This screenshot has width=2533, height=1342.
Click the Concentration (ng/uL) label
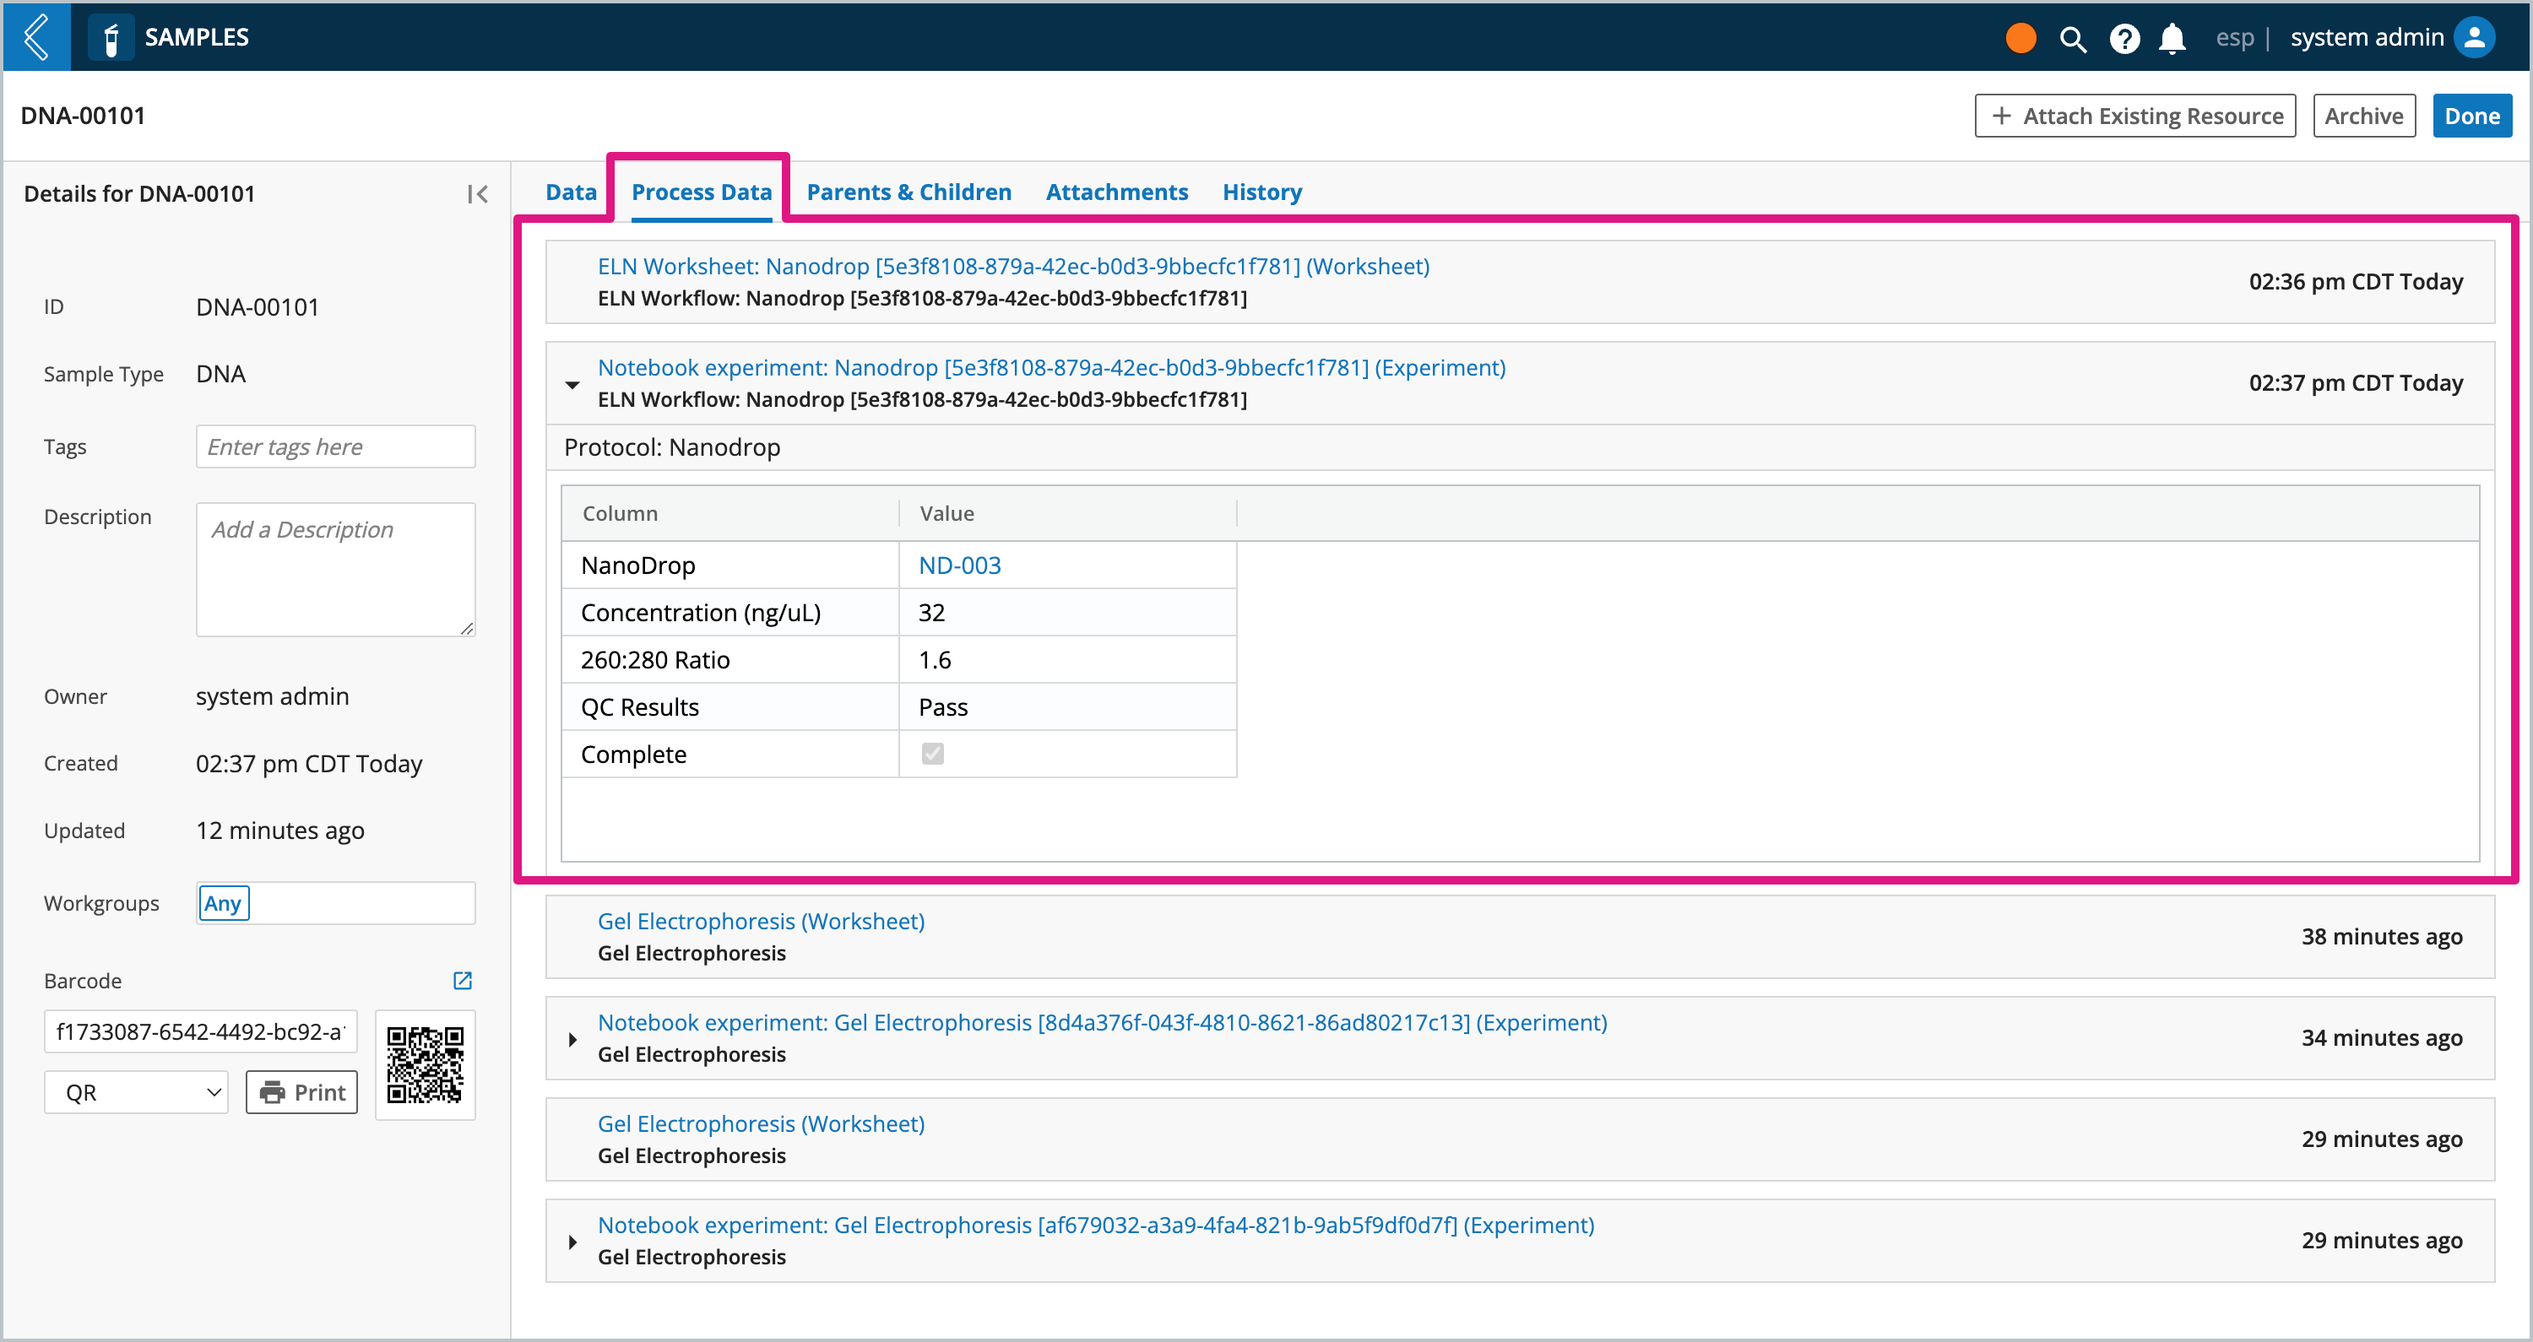click(700, 613)
